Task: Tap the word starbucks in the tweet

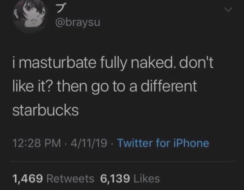Action: click(46, 111)
